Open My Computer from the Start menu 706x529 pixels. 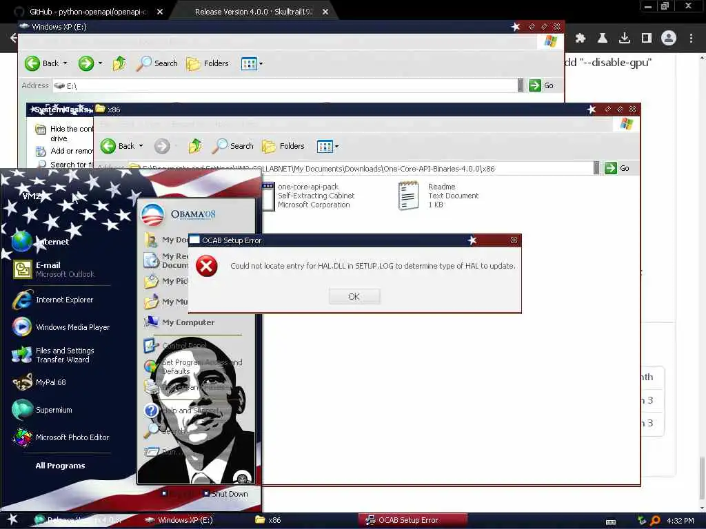coord(179,322)
